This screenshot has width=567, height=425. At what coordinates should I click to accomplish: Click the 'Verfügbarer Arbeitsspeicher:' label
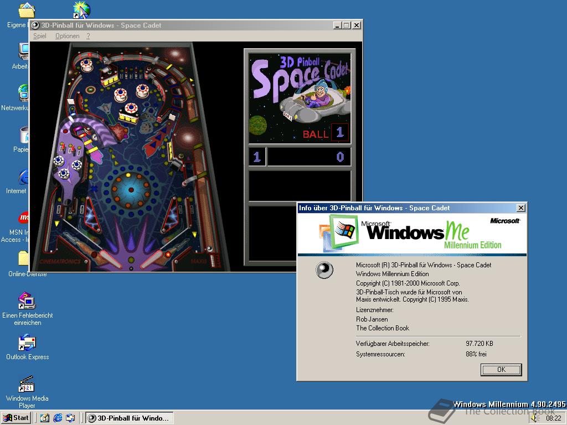point(393,344)
